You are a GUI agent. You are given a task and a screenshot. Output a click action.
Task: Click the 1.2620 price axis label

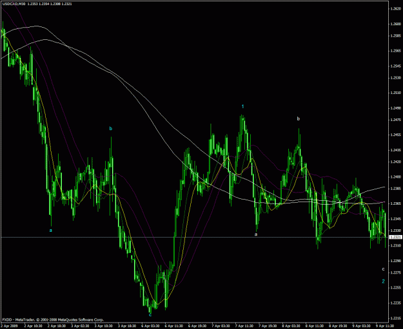point(395,8)
